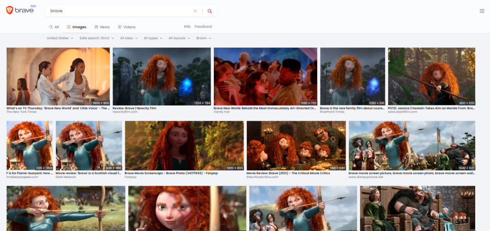Open the All types filter dropdown

(x=153, y=38)
